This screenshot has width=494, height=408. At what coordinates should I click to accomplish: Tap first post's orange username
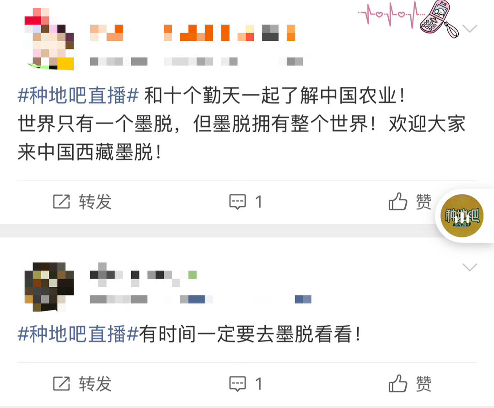pyautogui.click(x=193, y=33)
